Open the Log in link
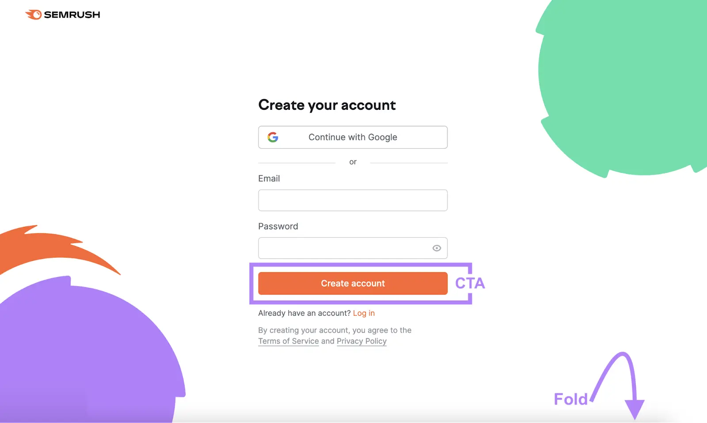Image resolution: width=707 pixels, height=423 pixels. point(364,313)
